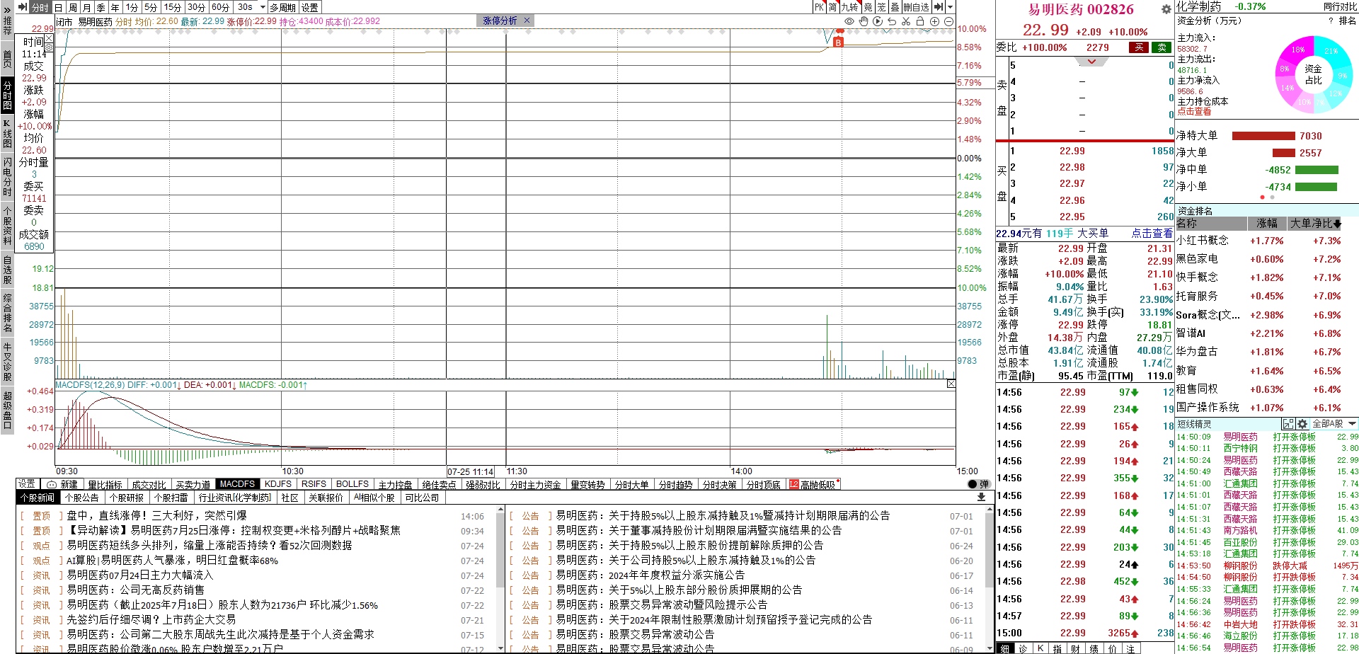
Task: Select the BOLLFS indicator tab
Action: point(352,484)
